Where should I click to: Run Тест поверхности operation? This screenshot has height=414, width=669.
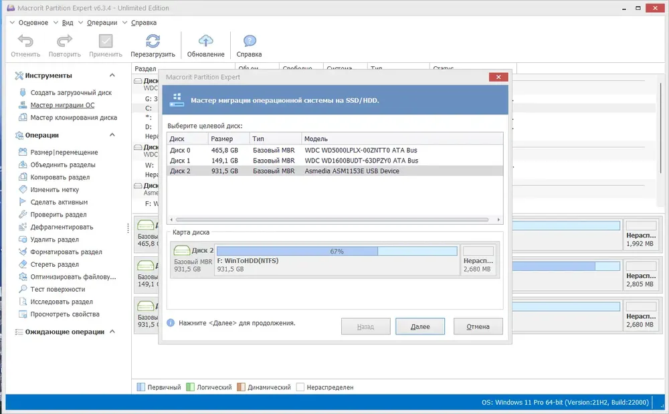(58, 289)
